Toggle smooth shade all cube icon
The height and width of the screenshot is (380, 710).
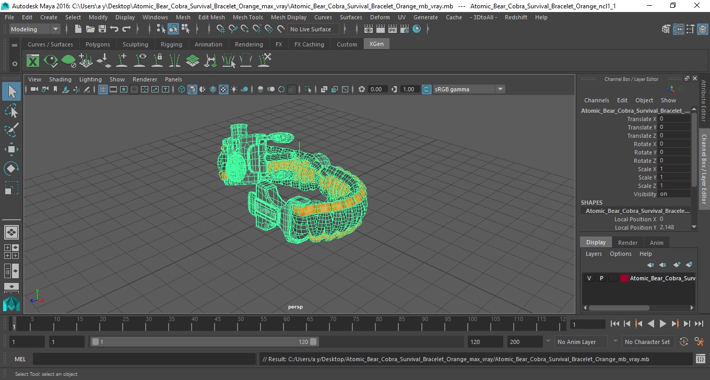(192, 89)
